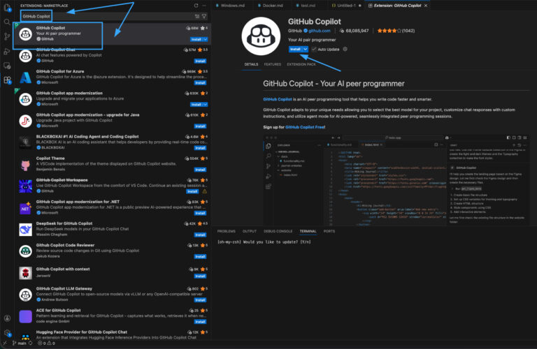
Task: Open the filter extensions funnel icon
Action: pos(204,17)
